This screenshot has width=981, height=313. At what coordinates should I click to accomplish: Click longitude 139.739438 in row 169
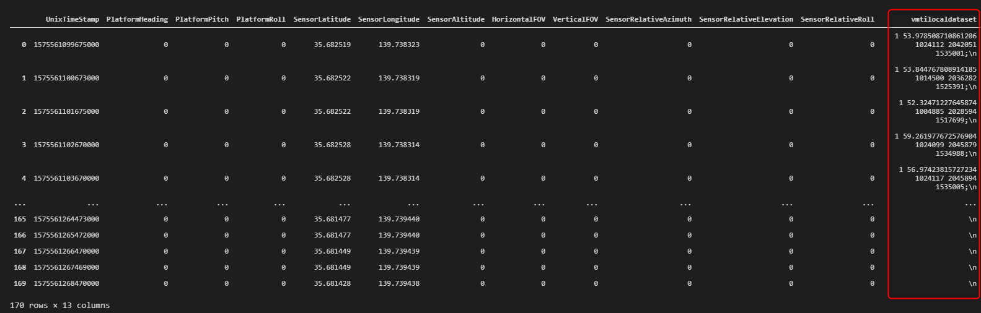tap(399, 283)
